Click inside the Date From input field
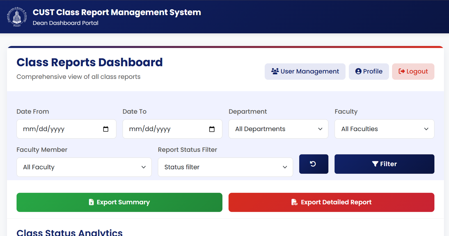 tap(56, 129)
